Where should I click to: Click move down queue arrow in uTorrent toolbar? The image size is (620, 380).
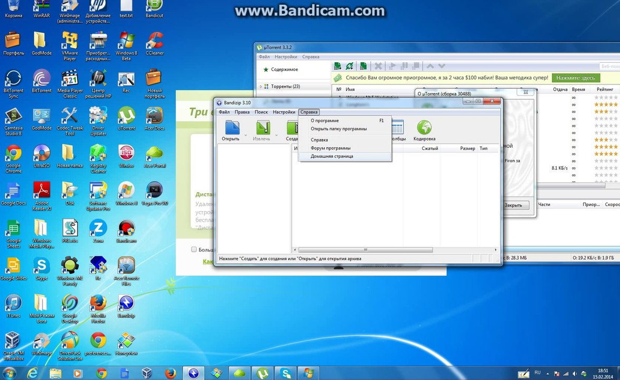pyautogui.click(x=442, y=66)
